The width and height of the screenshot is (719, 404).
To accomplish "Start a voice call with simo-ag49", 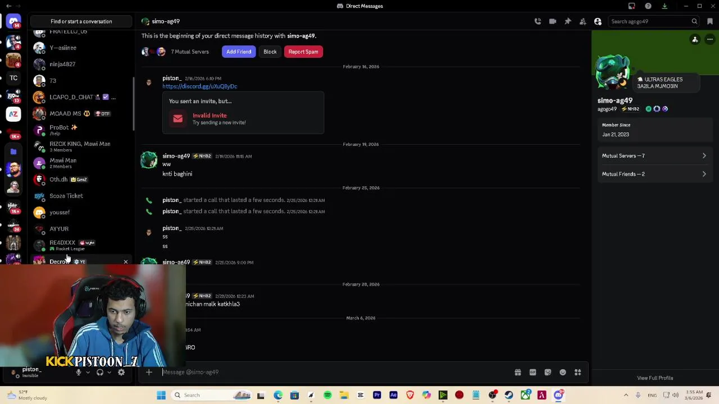I will click(x=538, y=21).
